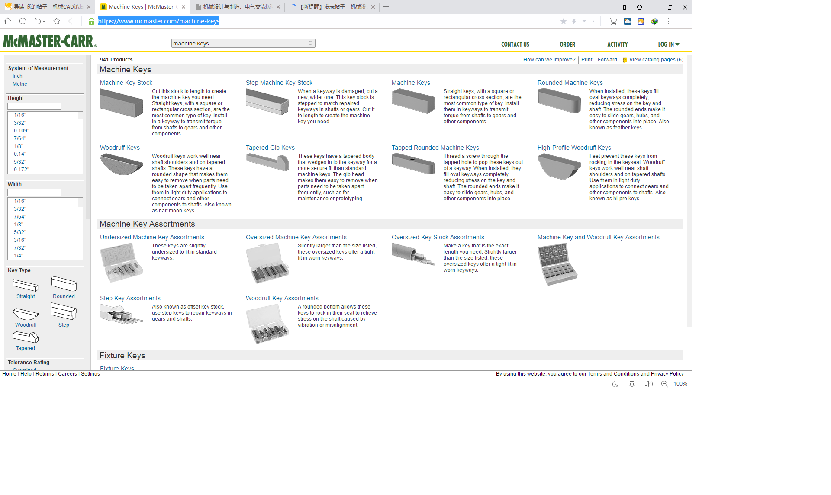Image resolution: width=831 pixels, height=495 pixels.
Task: Click the machine keys search box
Action: [x=243, y=43]
